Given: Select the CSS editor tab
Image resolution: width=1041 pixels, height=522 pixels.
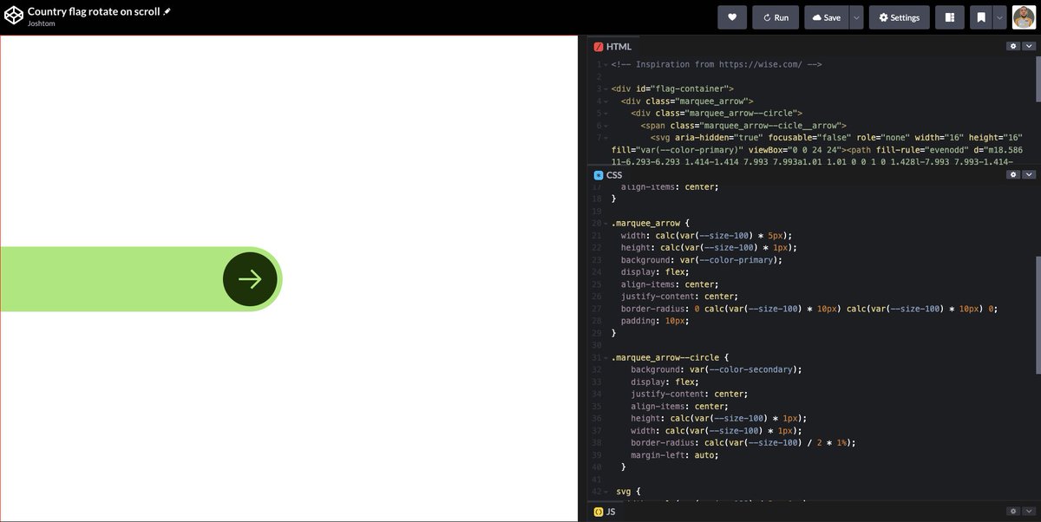Looking at the screenshot, I should tap(609, 175).
